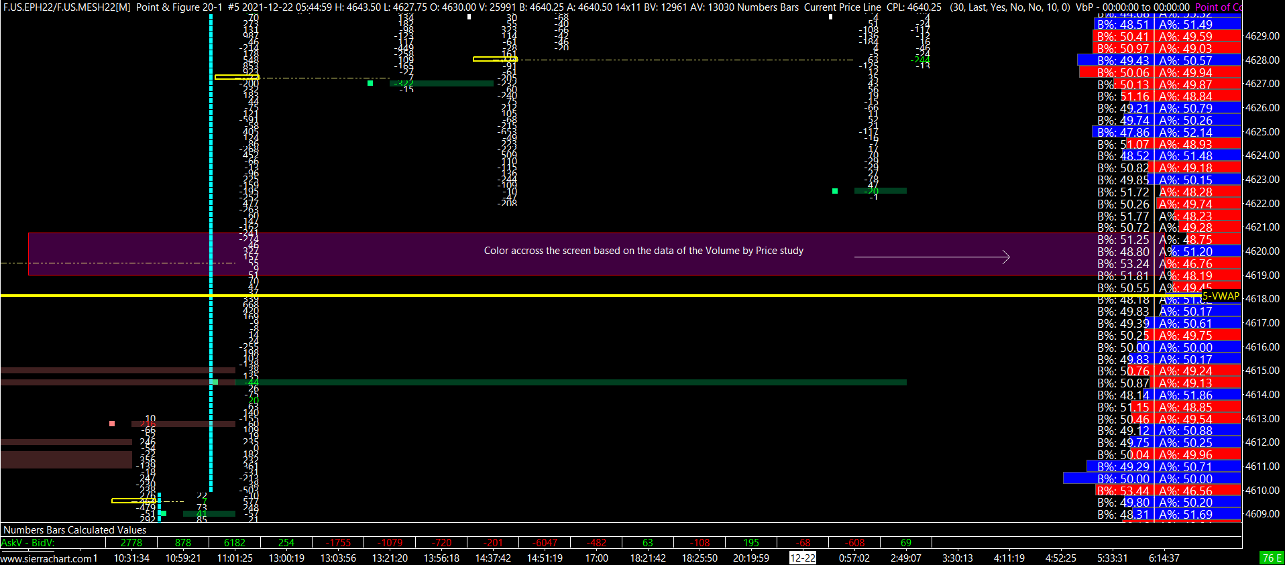Viewport: 1285px width, 565px height.
Task: Select the 10:31:34 time axis label
Action: 131,558
